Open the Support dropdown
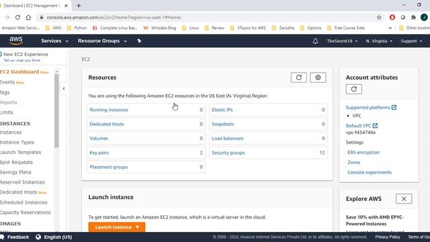 pyautogui.click(x=411, y=41)
